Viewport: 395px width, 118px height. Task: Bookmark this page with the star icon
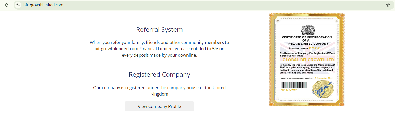point(388,5)
